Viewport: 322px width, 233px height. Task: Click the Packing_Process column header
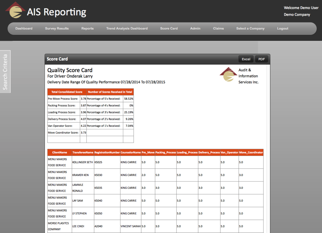166,153
